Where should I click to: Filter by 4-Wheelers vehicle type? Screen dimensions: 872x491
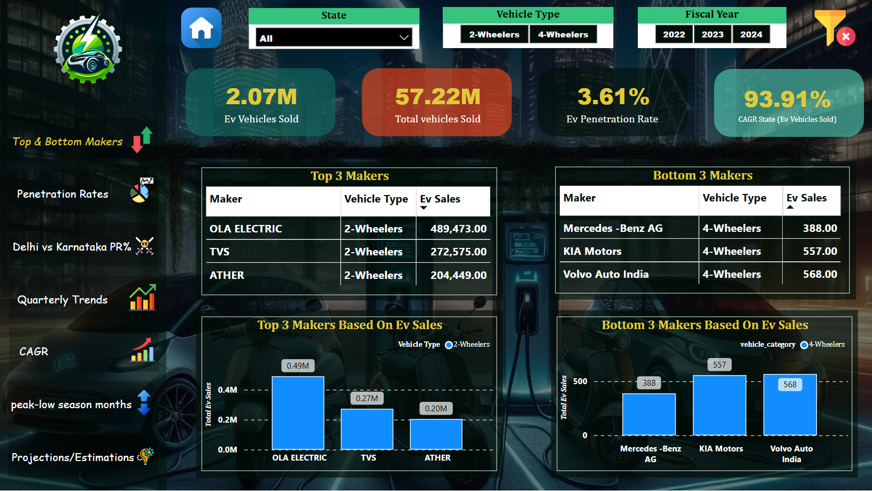tap(563, 35)
